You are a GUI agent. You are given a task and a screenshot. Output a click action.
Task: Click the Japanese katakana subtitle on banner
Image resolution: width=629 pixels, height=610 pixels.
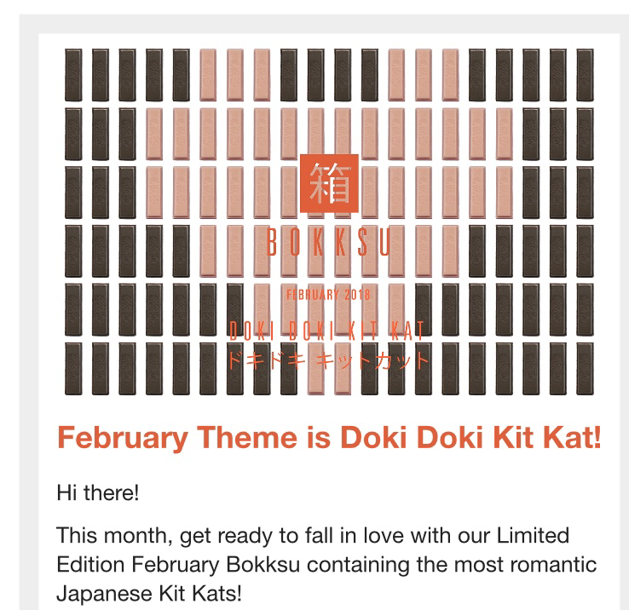tap(328, 360)
